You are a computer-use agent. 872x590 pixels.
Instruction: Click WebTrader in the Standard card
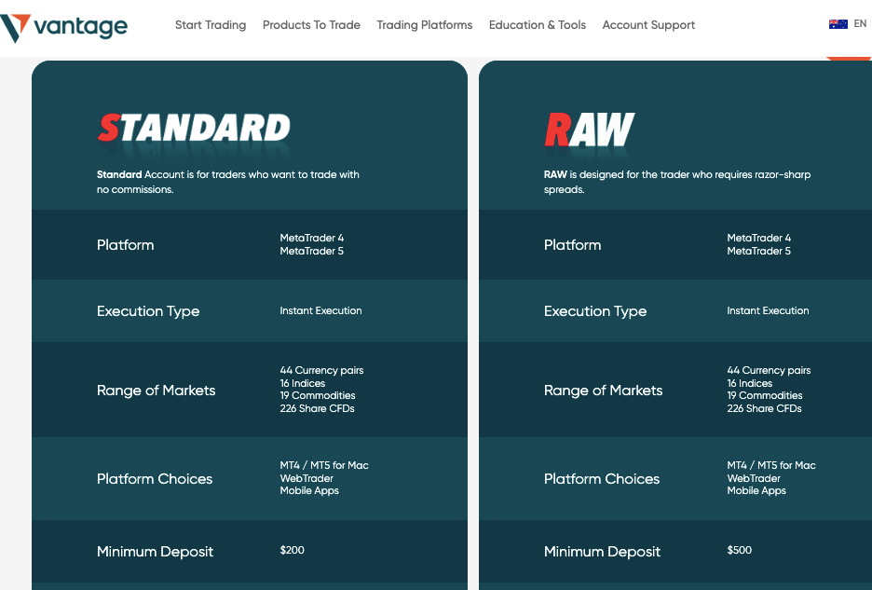[307, 478]
